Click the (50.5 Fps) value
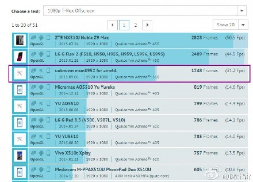 (x=235, y=38)
